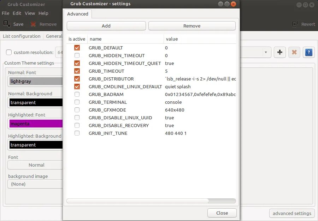Image resolution: width=318 pixels, height=221 pixels.
Task: Click the Close button in settings dialog
Action: 222,213
